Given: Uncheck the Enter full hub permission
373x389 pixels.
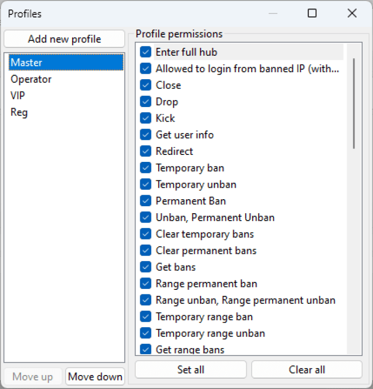Looking at the screenshot, I should [146, 52].
